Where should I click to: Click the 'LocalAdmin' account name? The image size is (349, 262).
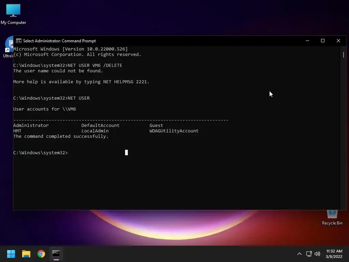tap(95, 131)
